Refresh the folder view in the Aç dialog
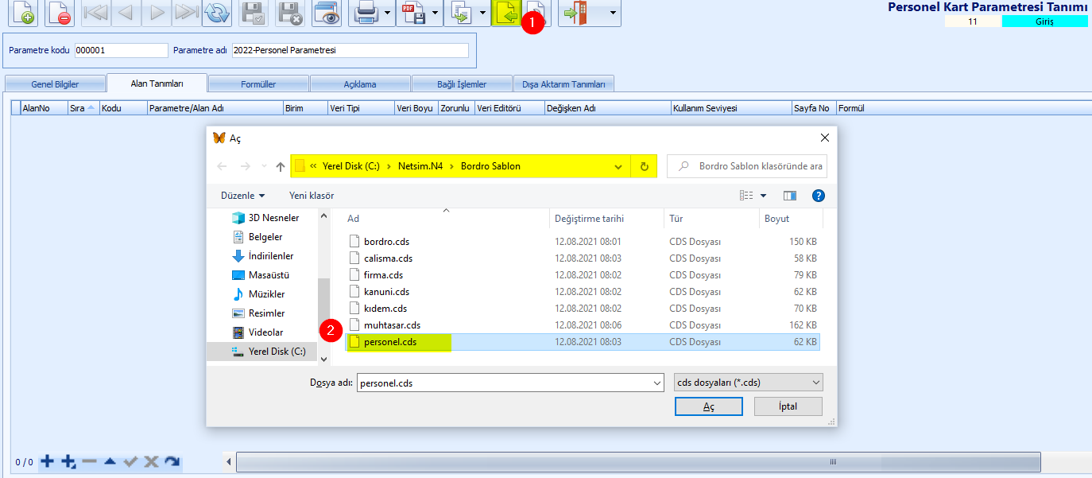This screenshot has width=1092, height=478. (644, 166)
